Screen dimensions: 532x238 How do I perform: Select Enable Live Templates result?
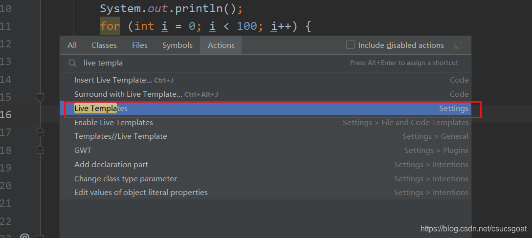(x=266, y=122)
